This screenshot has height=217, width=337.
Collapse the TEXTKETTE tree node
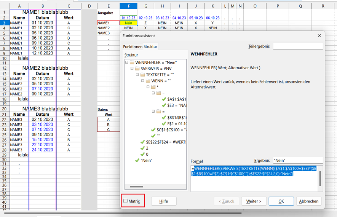click(x=137, y=75)
